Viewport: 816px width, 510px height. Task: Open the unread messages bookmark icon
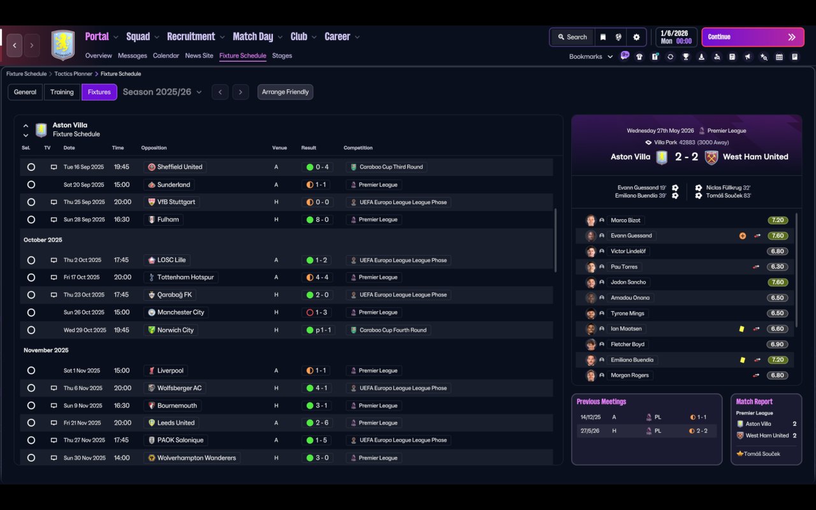coord(625,56)
